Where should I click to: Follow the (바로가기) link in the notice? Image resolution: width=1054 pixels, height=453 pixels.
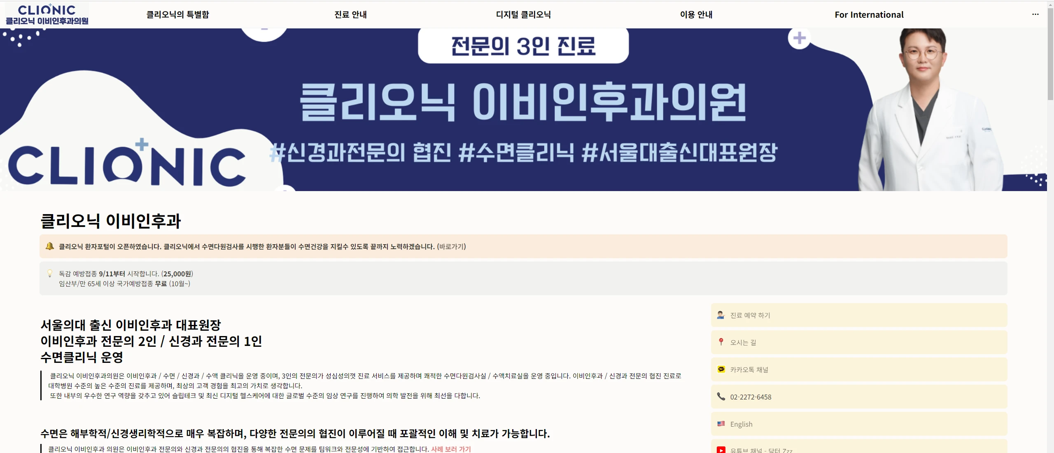[451, 247]
